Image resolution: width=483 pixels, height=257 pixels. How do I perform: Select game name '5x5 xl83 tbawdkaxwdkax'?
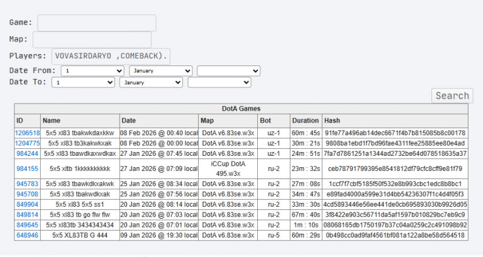click(x=80, y=153)
